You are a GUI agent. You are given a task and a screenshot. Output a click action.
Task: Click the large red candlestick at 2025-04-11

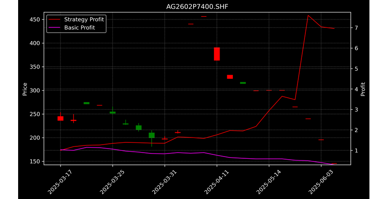(x=217, y=54)
